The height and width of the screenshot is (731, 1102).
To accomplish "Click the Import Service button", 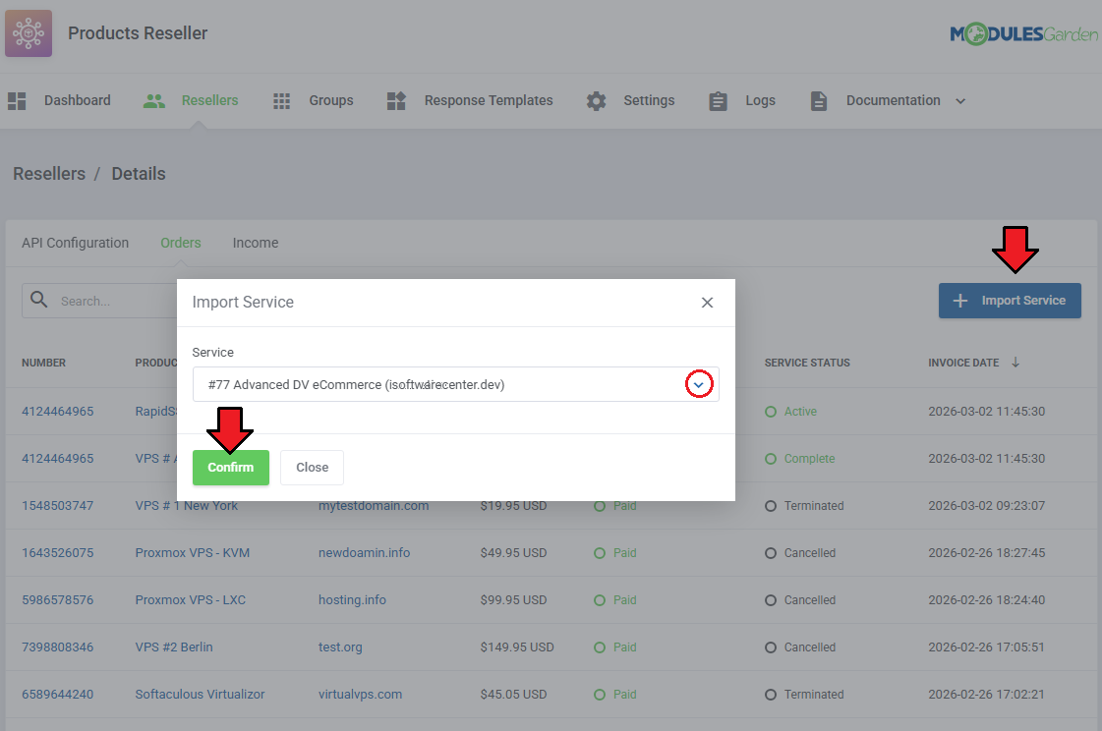I will tap(1010, 301).
